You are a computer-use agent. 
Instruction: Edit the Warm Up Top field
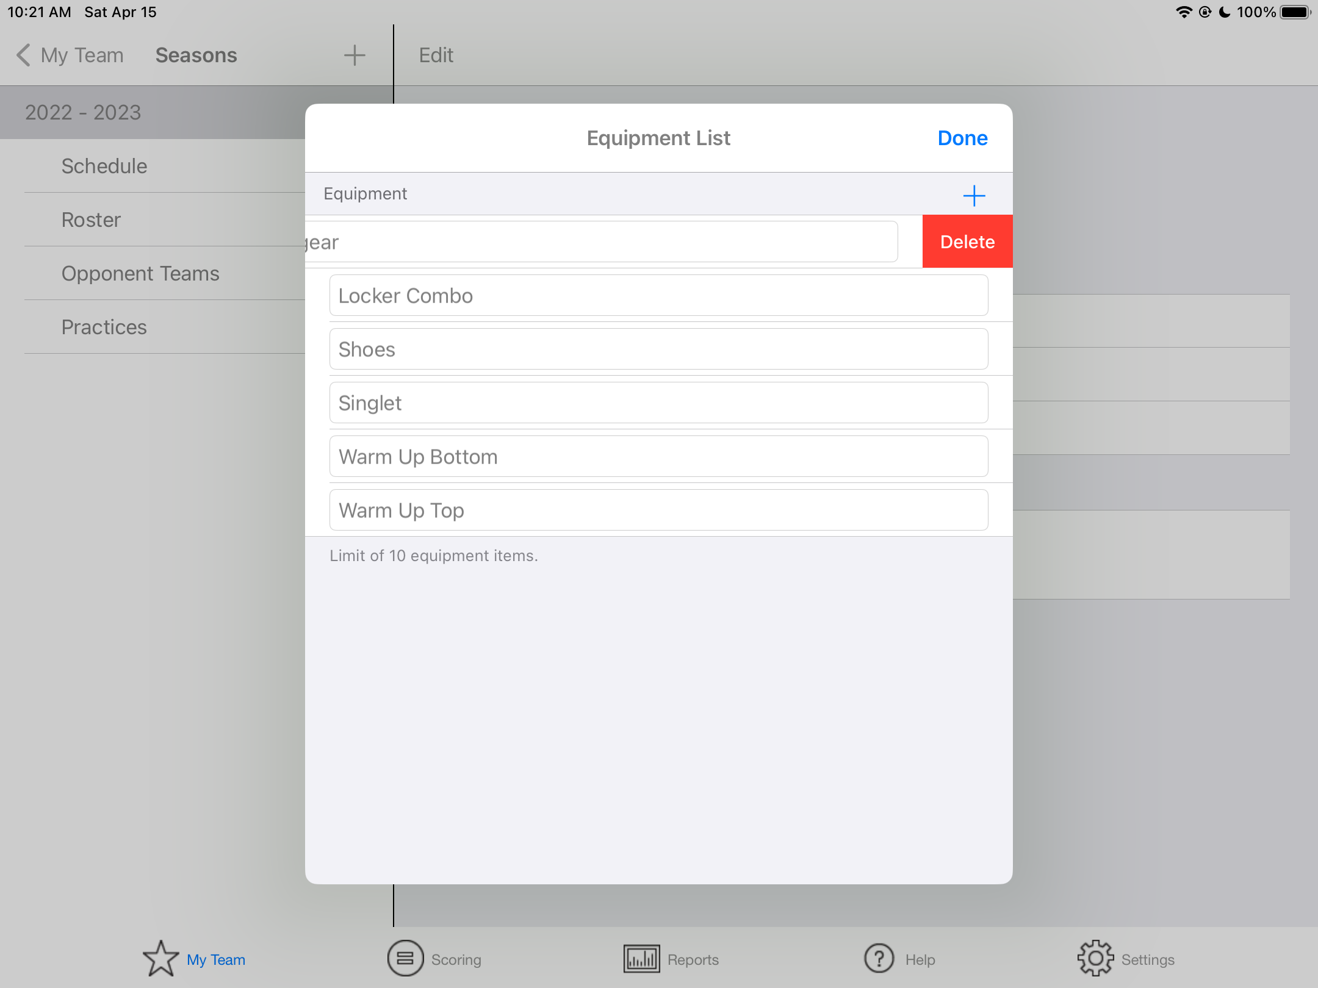(x=658, y=510)
